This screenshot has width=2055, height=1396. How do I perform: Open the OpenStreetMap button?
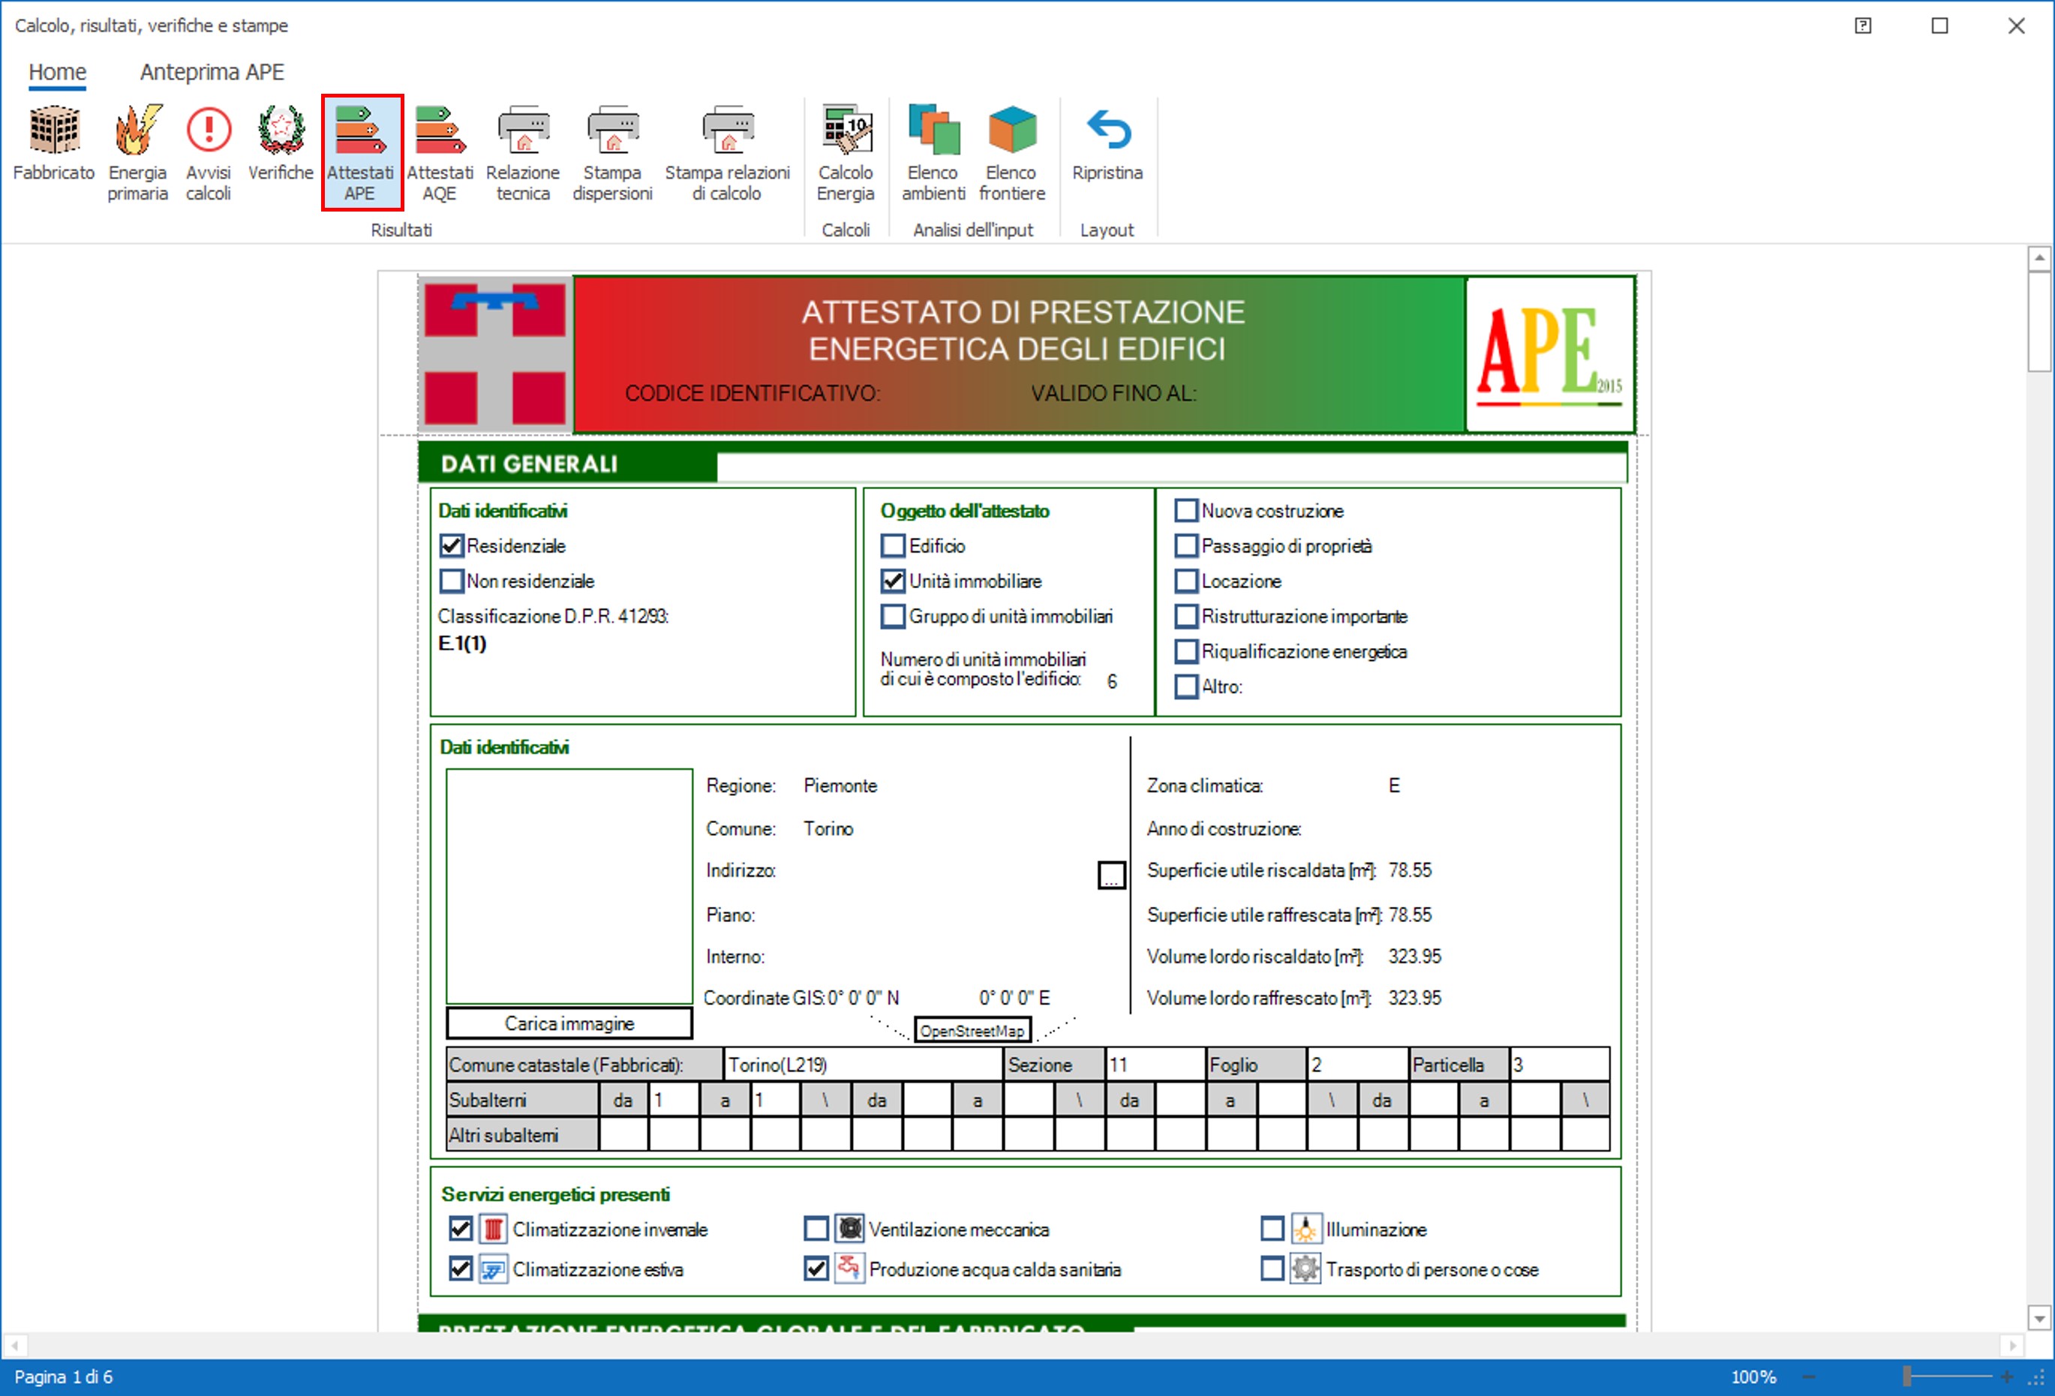tap(972, 1030)
